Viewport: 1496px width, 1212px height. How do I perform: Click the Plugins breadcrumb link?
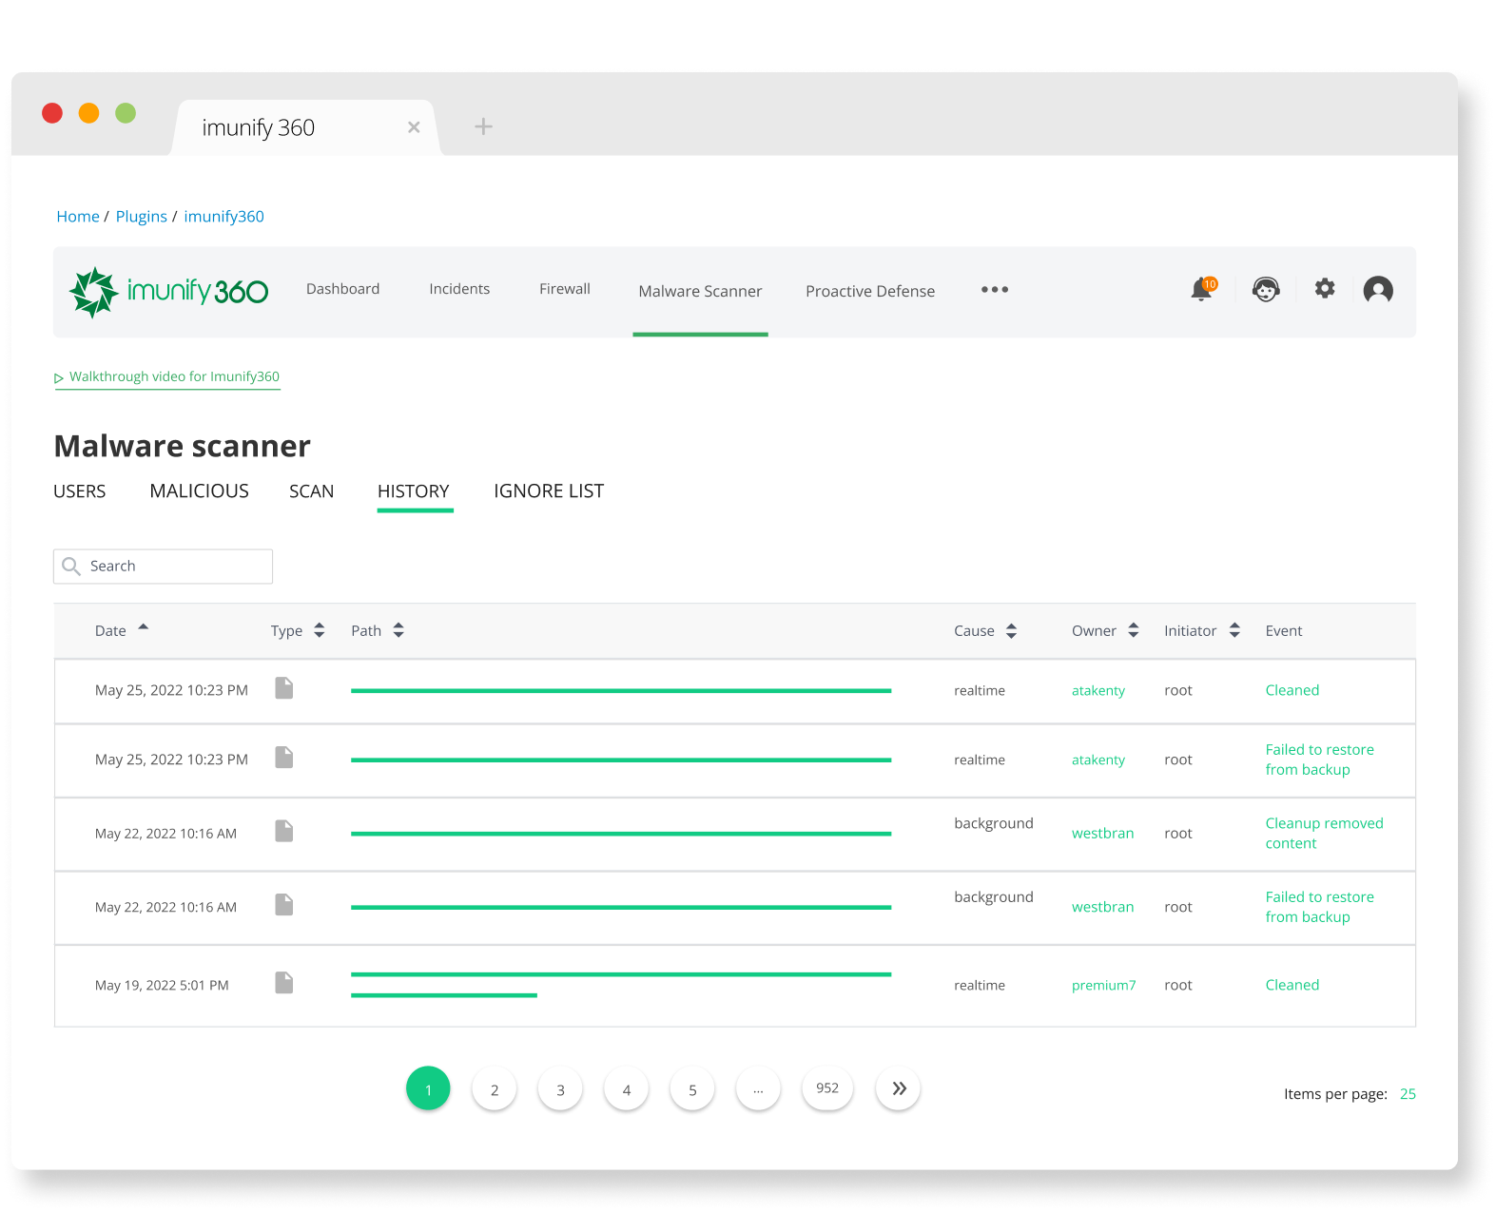tap(141, 217)
